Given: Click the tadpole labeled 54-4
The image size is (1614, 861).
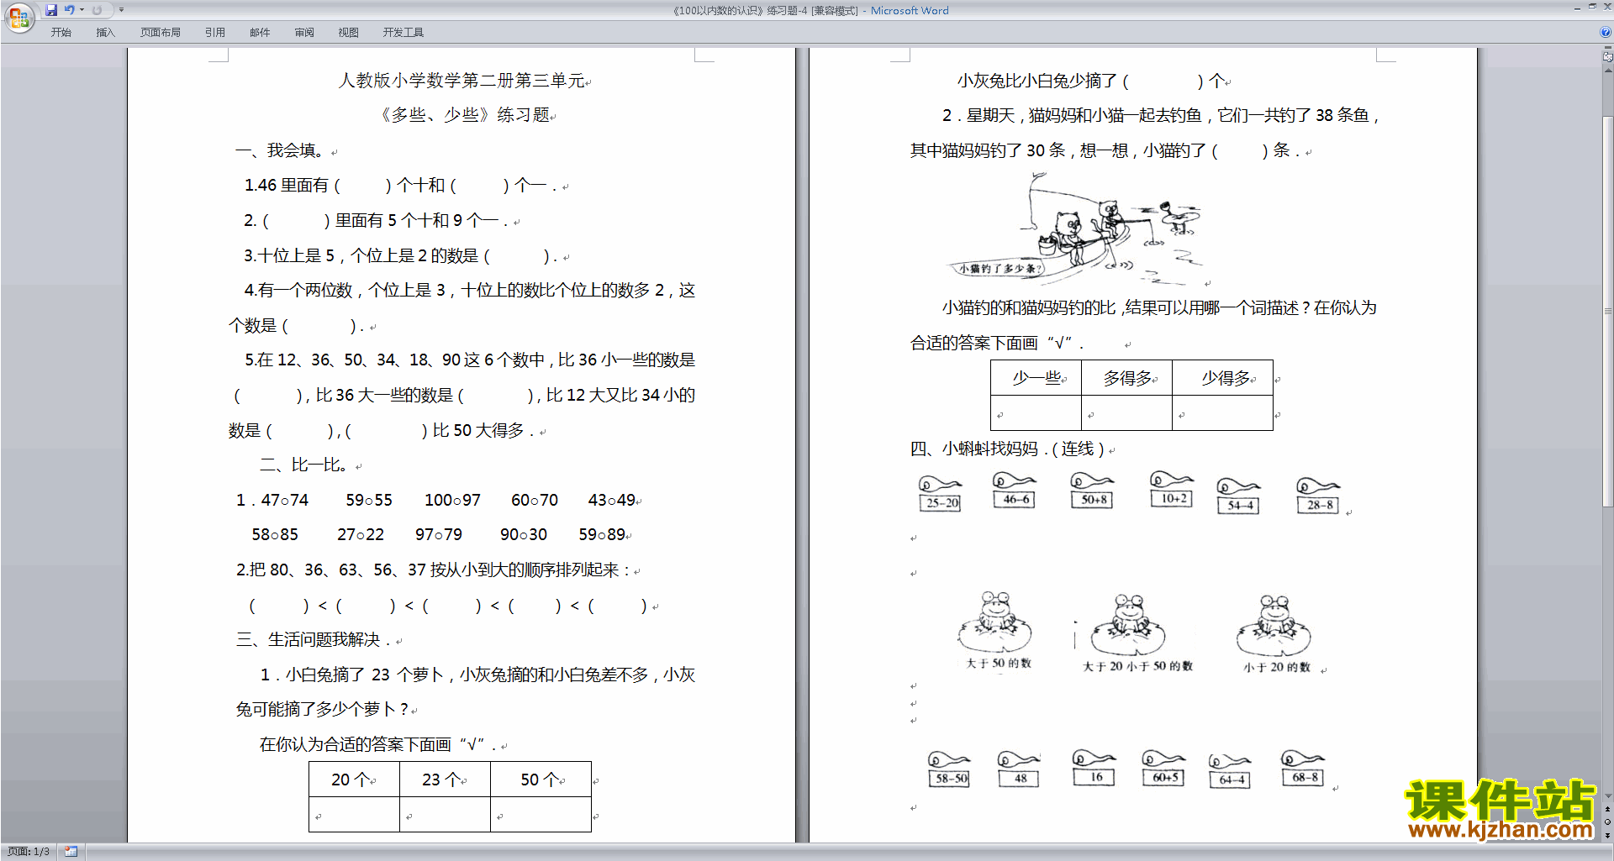Looking at the screenshot, I should point(1239,496).
